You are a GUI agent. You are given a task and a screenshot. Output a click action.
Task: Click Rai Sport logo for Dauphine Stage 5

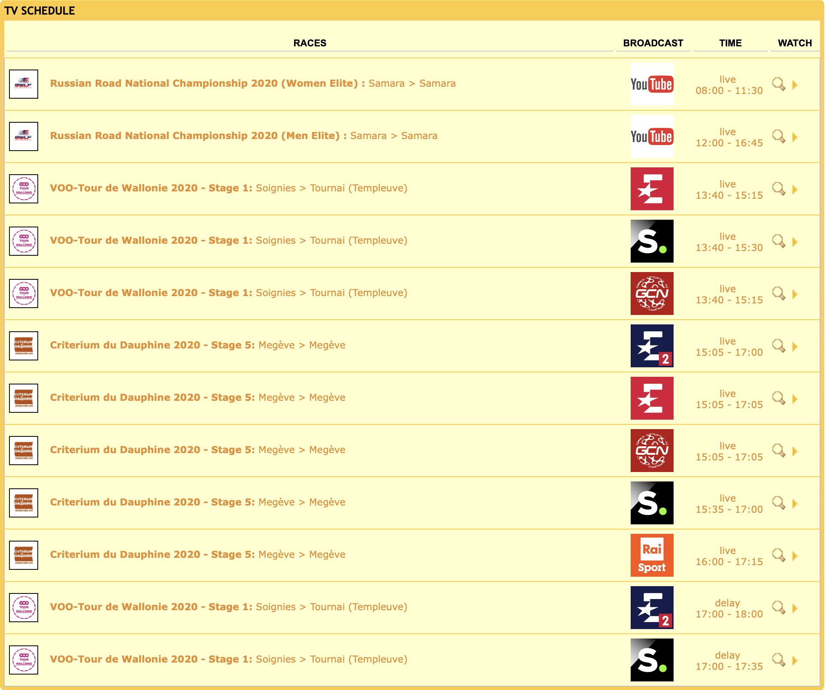click(651, 555)
